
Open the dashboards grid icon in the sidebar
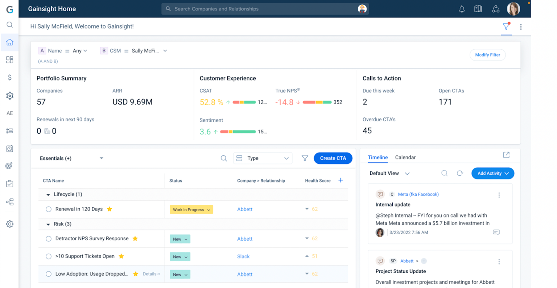click(x=9, y=60)
